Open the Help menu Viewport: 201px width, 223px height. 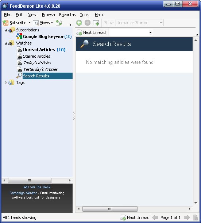tap(98, 15)
